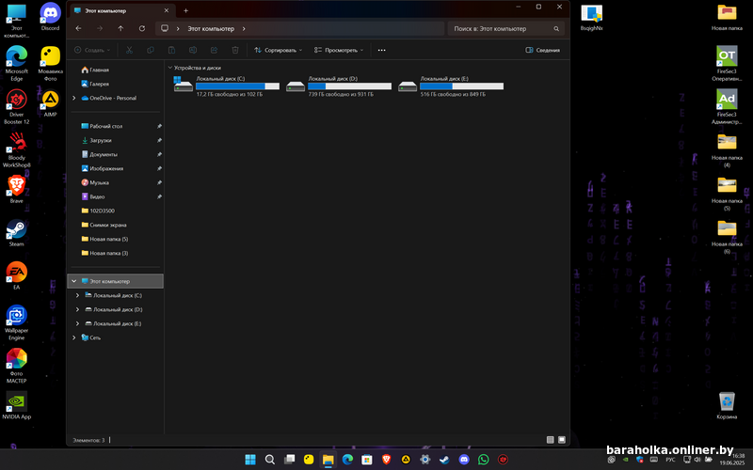Add new Explorer tab with plus
753x470 pixels.
[185, 10]
